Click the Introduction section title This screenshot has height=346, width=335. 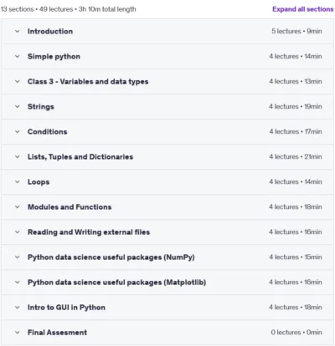click(x=50, y=31)
